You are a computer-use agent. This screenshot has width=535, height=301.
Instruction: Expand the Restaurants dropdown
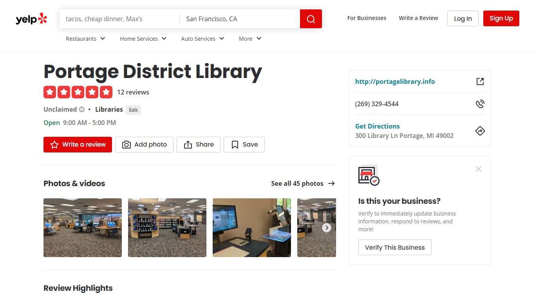tap(85, 39)
